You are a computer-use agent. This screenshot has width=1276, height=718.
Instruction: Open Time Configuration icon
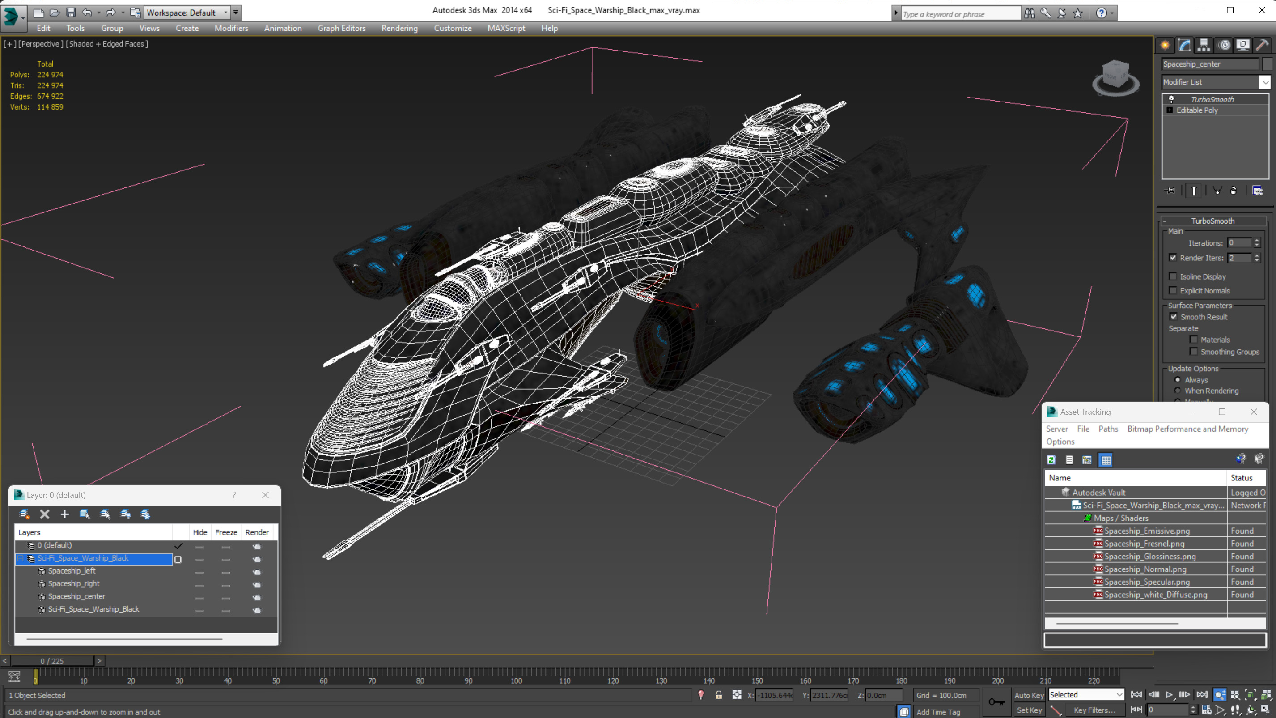1206,710
